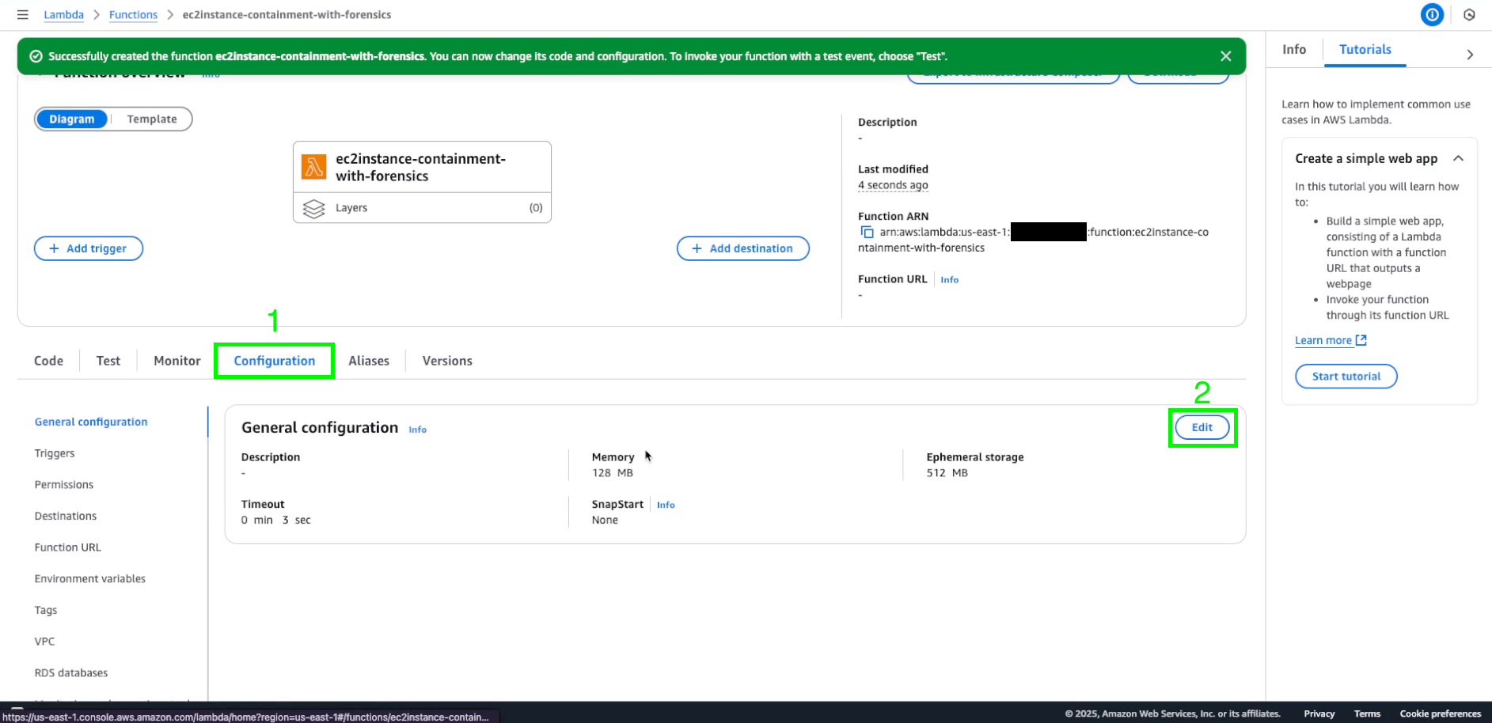Image resolution: width=1492 pixels, height=723 pixels.
Task: Click the ec2instance-containment-with-forensics diagram box title
Action: click(x=420, y=167)
